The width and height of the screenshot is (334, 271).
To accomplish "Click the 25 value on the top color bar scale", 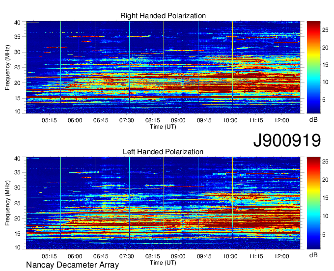I will pos(325,30).
